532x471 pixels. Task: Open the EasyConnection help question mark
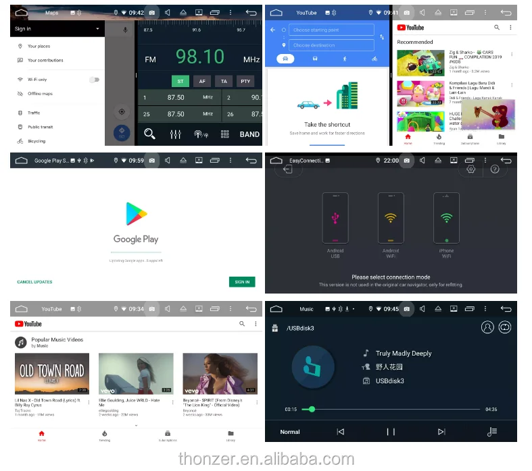tap(495, 169)
